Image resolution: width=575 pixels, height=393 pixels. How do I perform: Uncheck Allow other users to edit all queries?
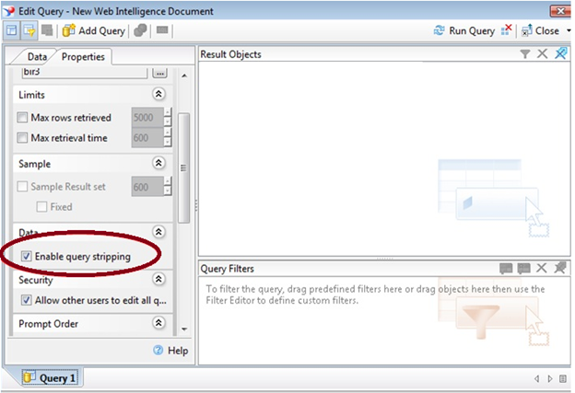[26, 300]
